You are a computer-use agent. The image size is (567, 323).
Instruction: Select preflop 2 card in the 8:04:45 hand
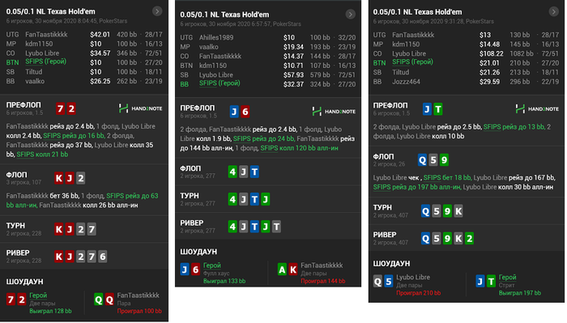pos(71,108)
